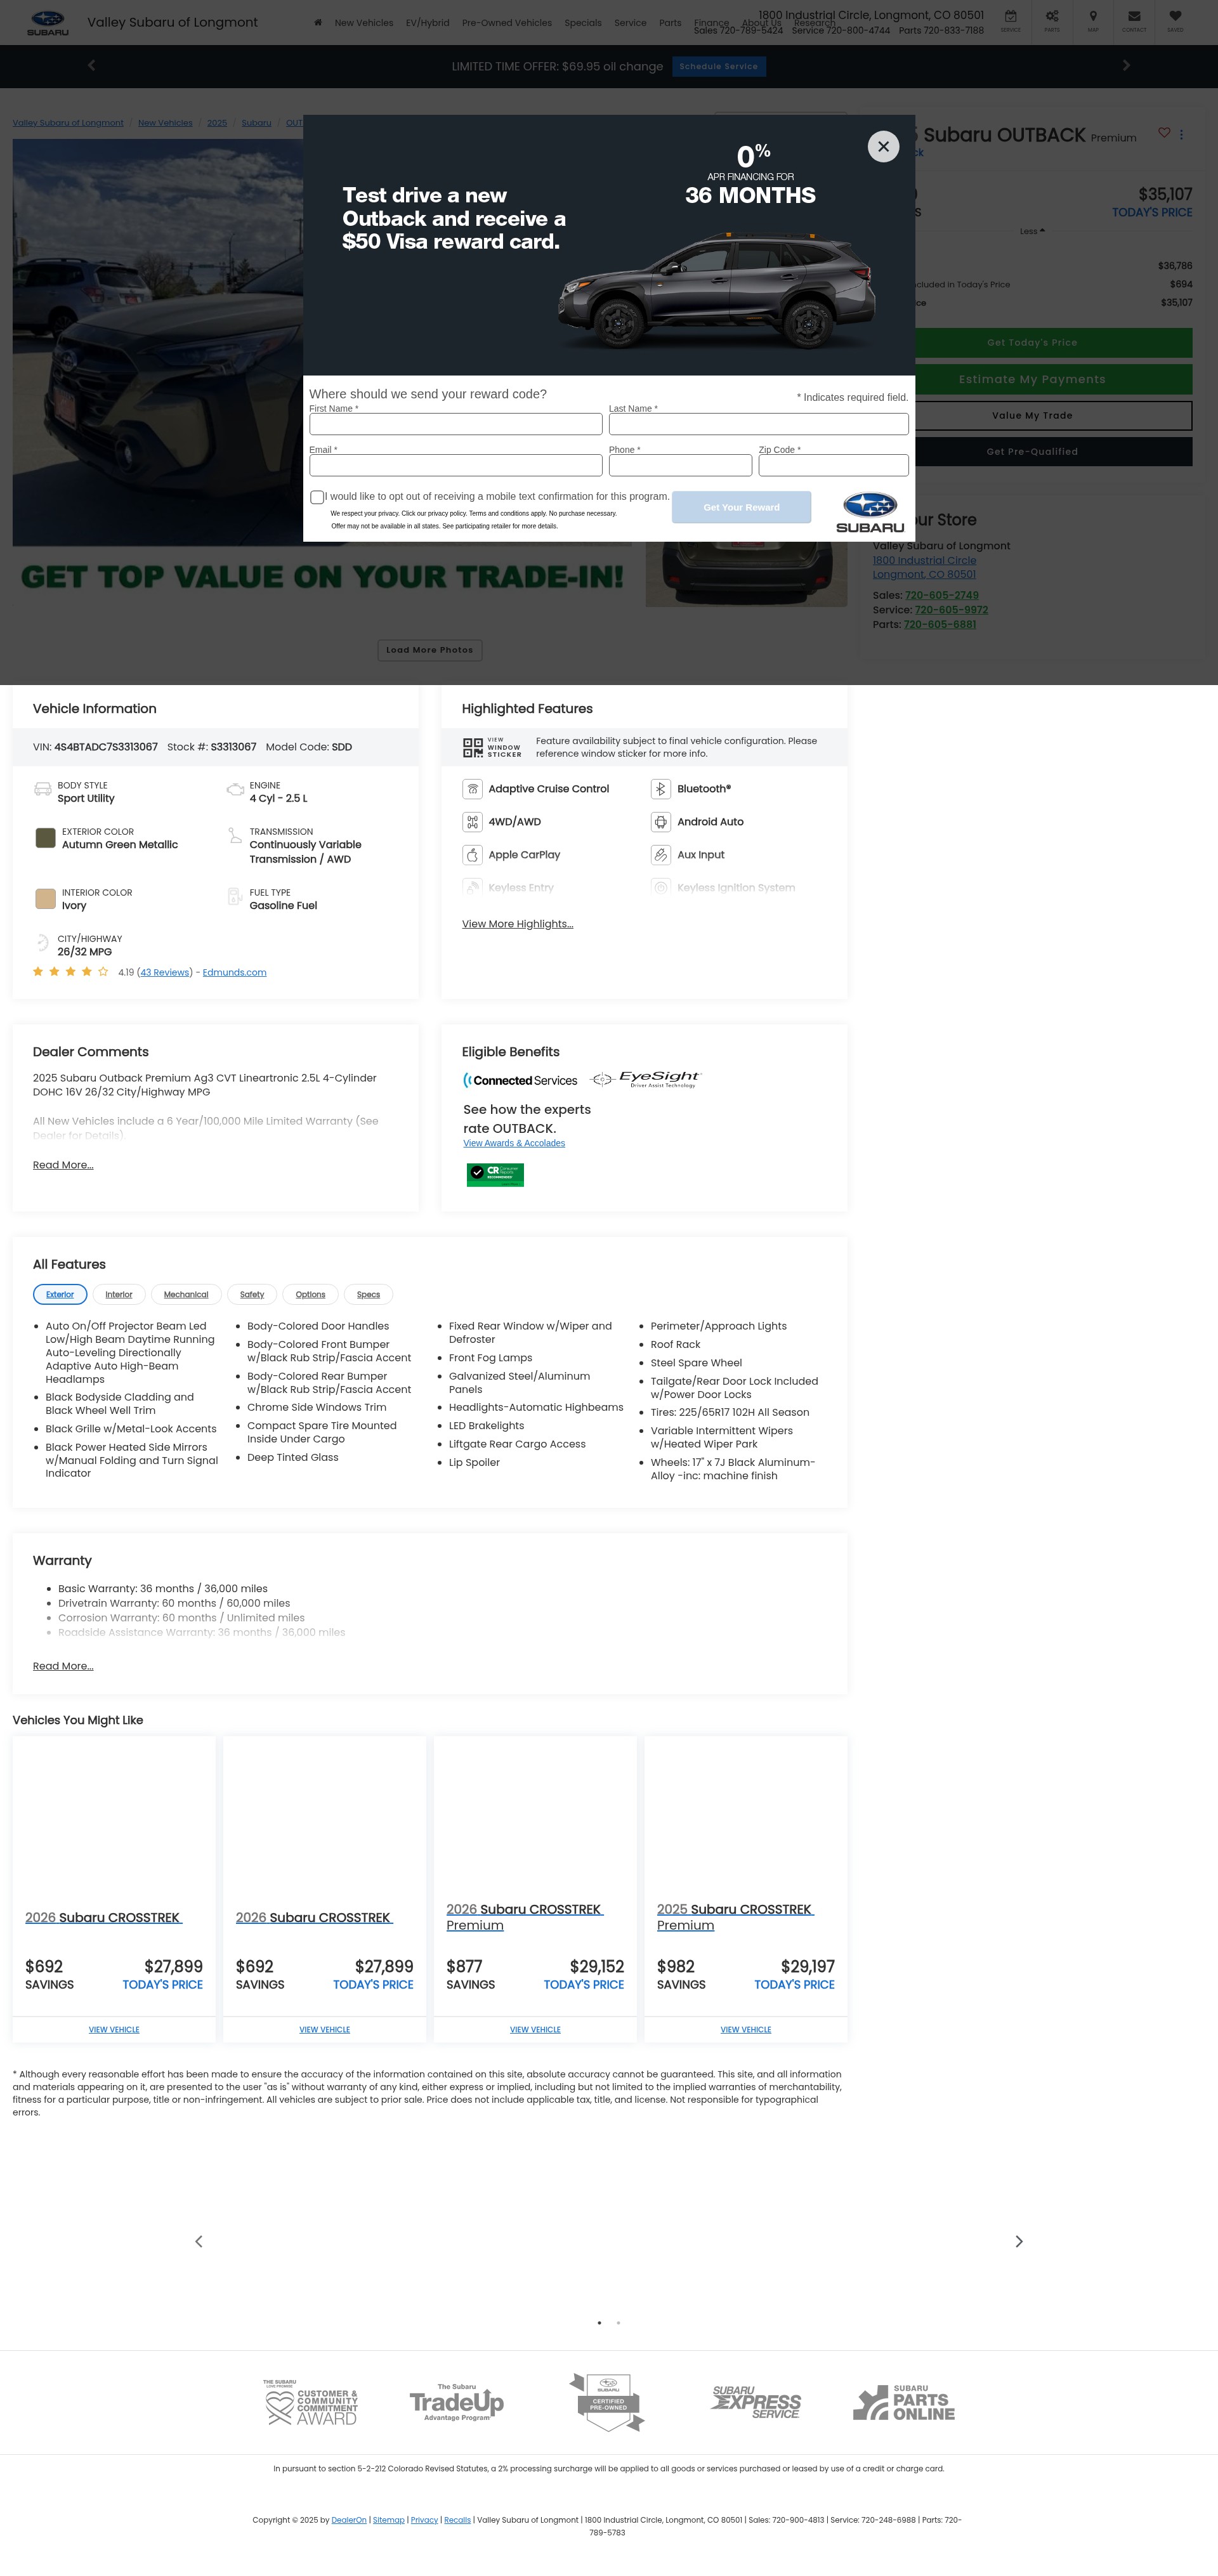Select the Interior features tab
The height and width of the screenshot is (2576, 1218).
(119, 1294)
